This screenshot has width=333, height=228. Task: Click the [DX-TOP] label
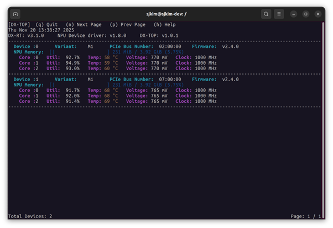tap(19, 25)
